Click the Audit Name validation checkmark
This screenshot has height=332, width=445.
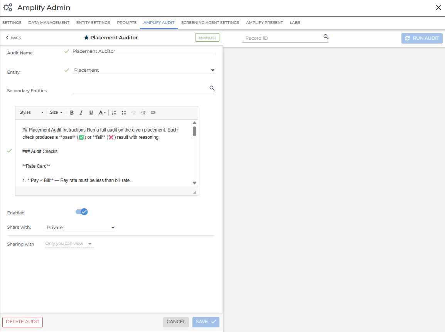[67, 51]
